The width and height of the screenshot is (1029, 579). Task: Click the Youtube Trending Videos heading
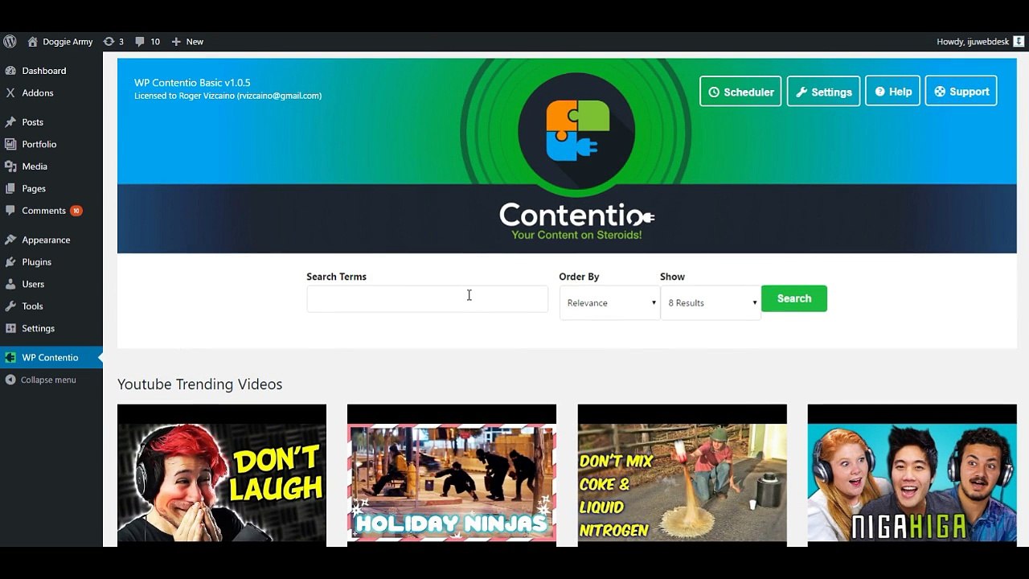click(199, 384)
